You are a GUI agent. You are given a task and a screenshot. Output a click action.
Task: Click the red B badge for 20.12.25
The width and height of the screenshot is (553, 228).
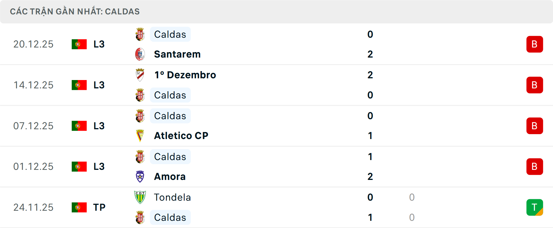tap(535, 44)
